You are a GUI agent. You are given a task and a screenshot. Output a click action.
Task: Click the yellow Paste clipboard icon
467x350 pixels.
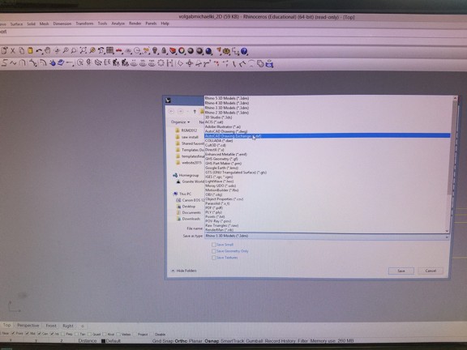click(x=30, y=50)
